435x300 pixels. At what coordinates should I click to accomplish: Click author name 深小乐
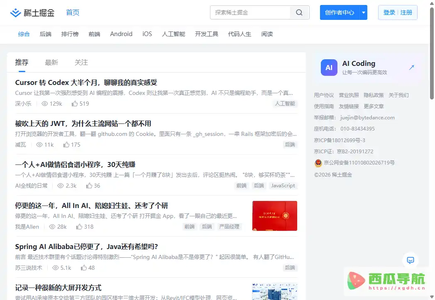tap(23, 104)
